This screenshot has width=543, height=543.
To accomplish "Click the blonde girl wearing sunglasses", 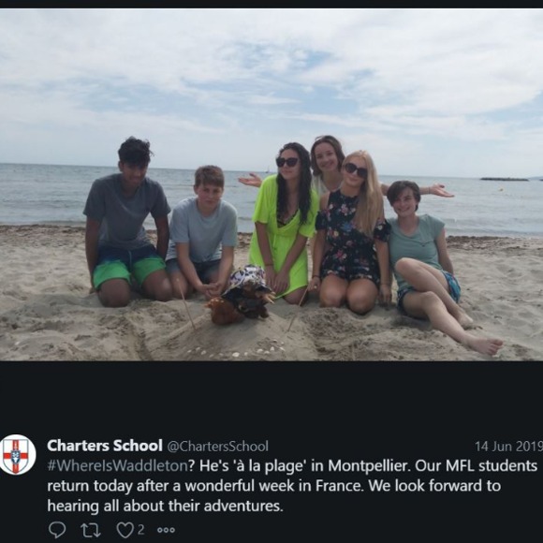I will [351, 232].
